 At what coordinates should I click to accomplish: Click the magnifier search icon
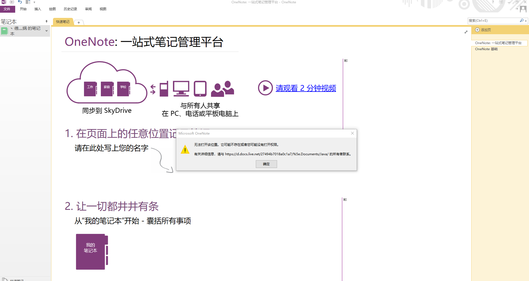tap(522, 21)
